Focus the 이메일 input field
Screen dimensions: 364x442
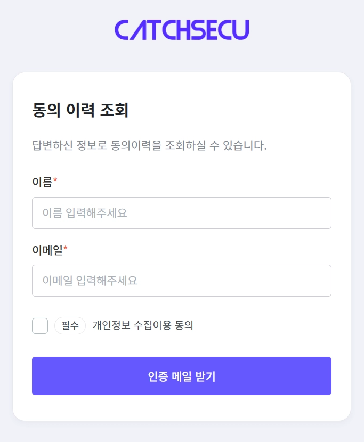[x=182, y=281]
